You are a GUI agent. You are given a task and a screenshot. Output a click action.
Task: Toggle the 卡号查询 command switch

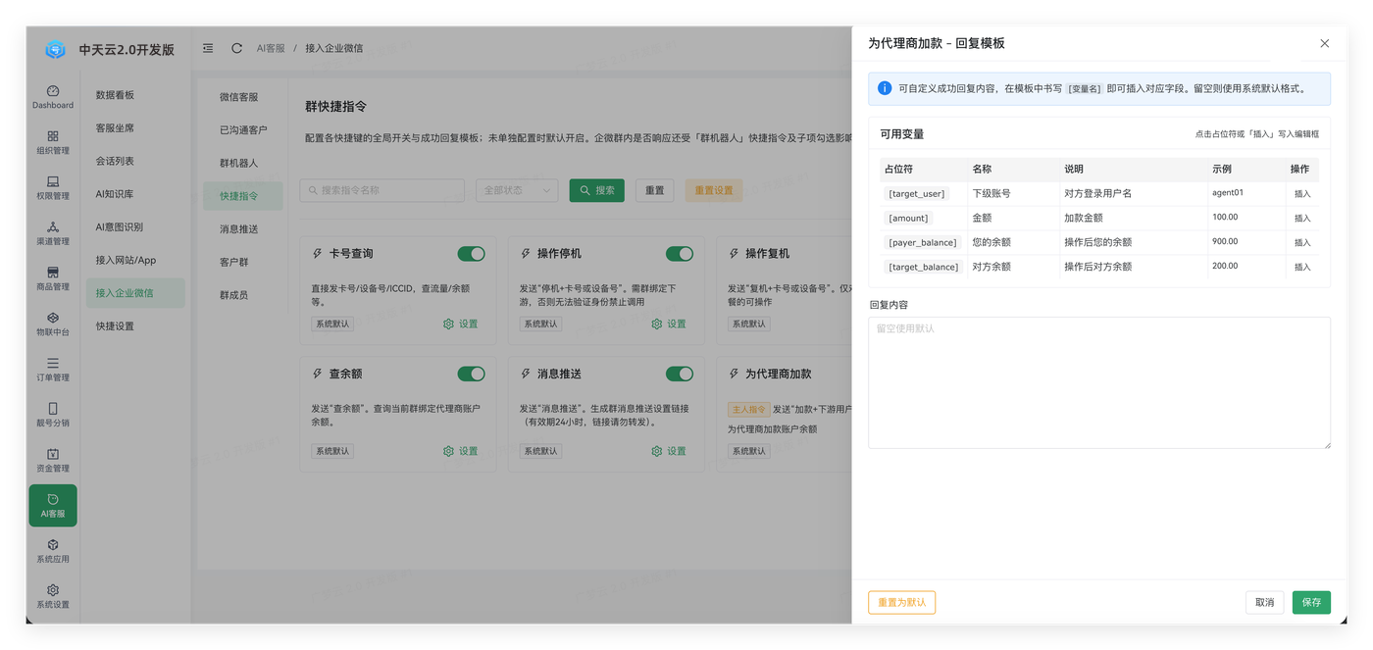coord(471,254)
